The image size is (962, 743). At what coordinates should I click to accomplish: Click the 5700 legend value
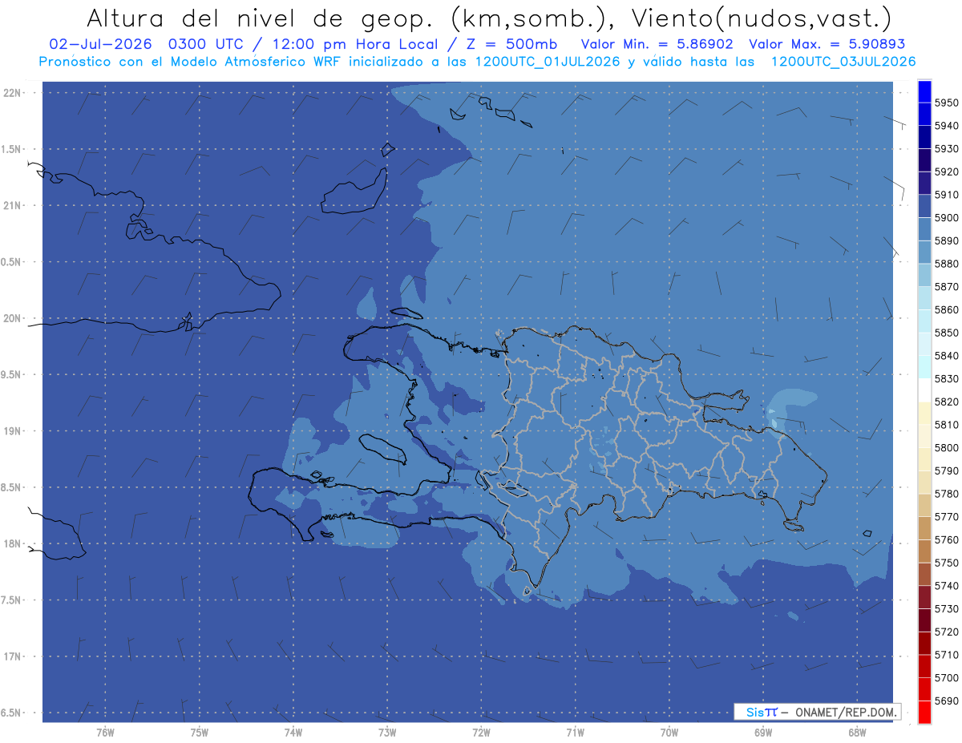(946, 678)
